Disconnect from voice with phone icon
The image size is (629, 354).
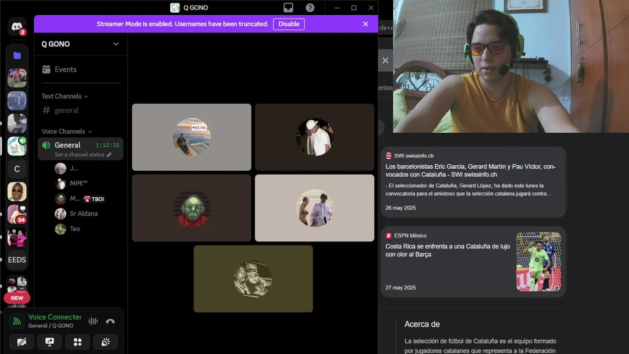(x=110, y=322)
